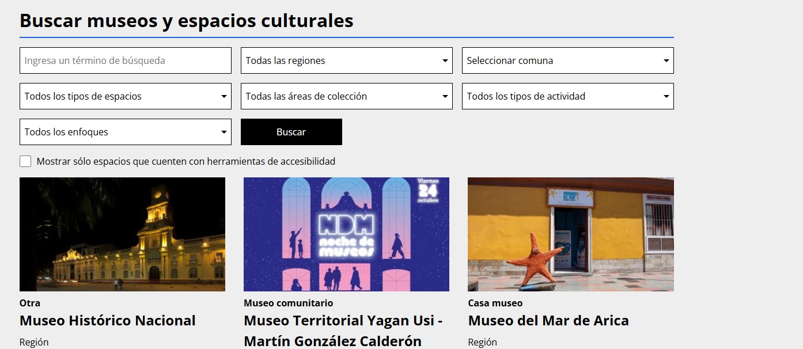Open the Museo del Mar de Arica link
The height and width of the screenshot is (349, 803).
[548, 321]
